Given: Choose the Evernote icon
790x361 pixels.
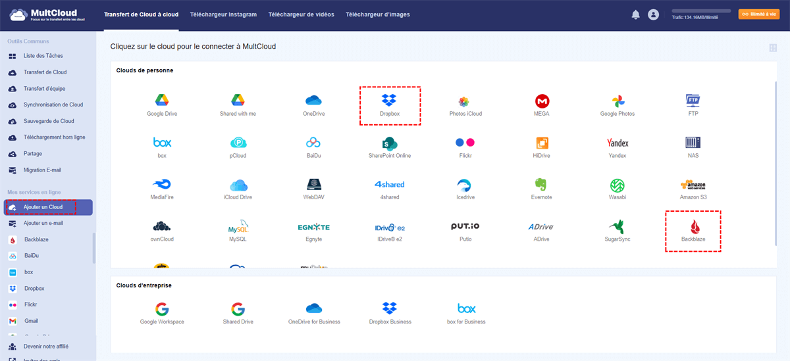Looking at the screenshot, I should coord(542,185).
